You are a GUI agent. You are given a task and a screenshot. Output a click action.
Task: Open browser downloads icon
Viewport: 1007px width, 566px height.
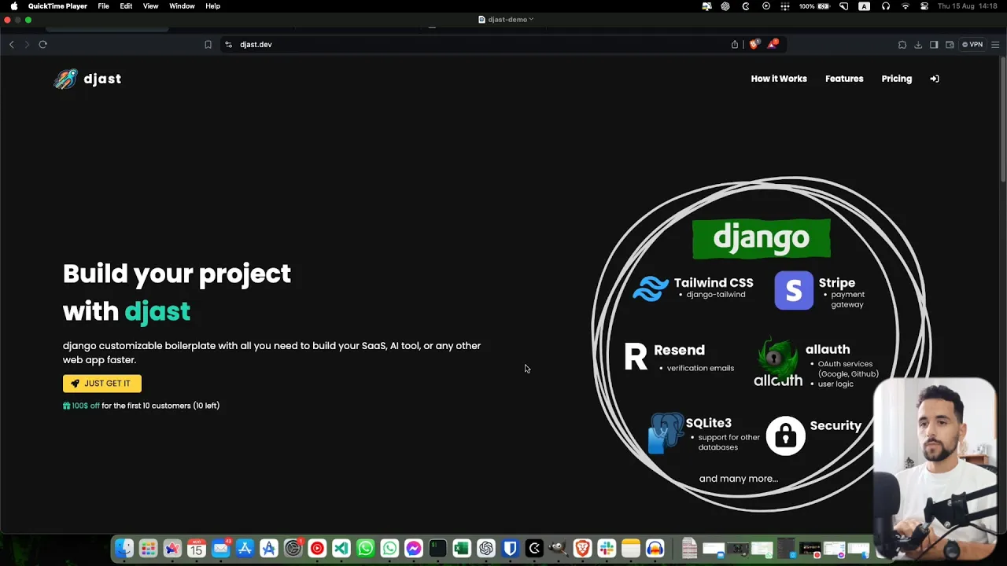tap(918, 45)
